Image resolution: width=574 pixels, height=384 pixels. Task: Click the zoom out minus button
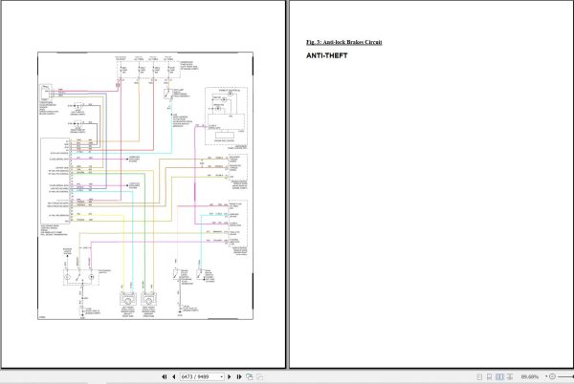552,376
